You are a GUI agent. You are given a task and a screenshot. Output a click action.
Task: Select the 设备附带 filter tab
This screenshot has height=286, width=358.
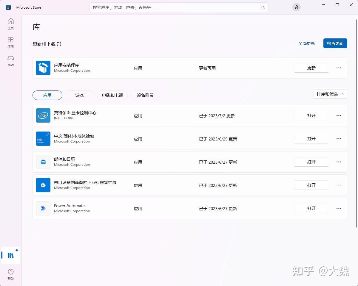point(145,95)
